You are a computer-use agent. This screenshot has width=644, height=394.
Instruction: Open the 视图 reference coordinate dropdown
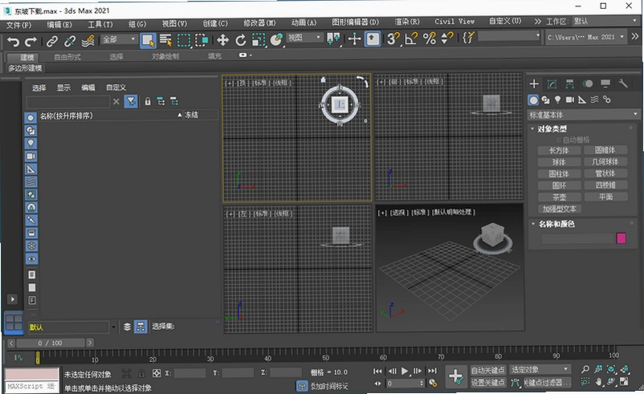(x=304, y=38)
